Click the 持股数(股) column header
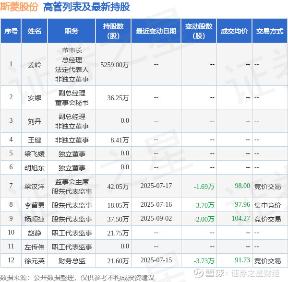This screenshot has width=288, height=282. tap(113, 31)
